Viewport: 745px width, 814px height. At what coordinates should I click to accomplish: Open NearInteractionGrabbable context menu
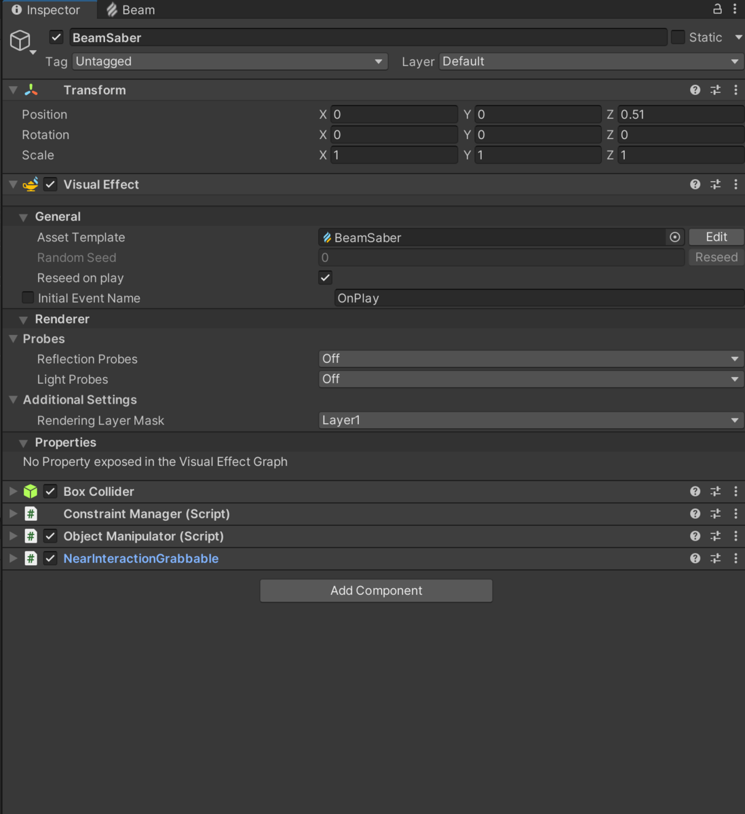[736, 558]
